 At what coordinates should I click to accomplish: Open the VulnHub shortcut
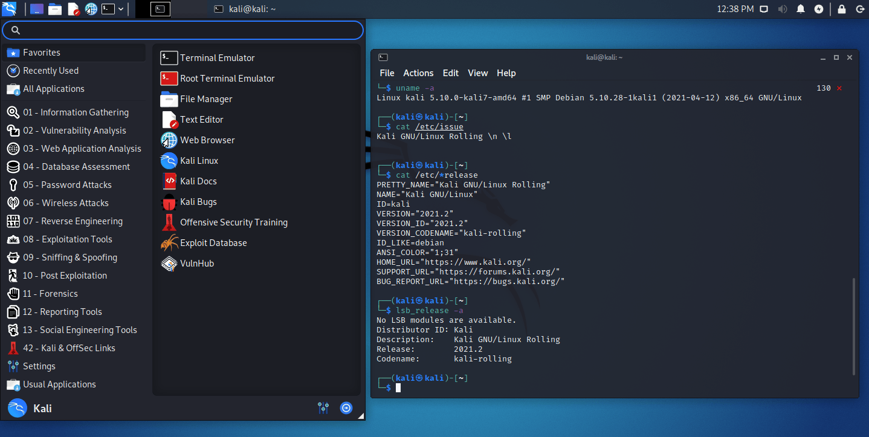click(196, 264)
